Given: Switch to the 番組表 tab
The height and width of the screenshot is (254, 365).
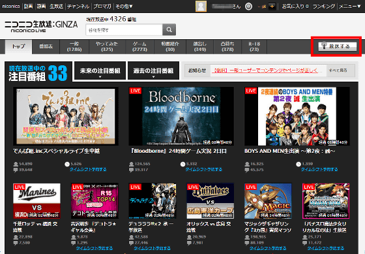Looking at the screenshot, I should click(x=46, y=46).
